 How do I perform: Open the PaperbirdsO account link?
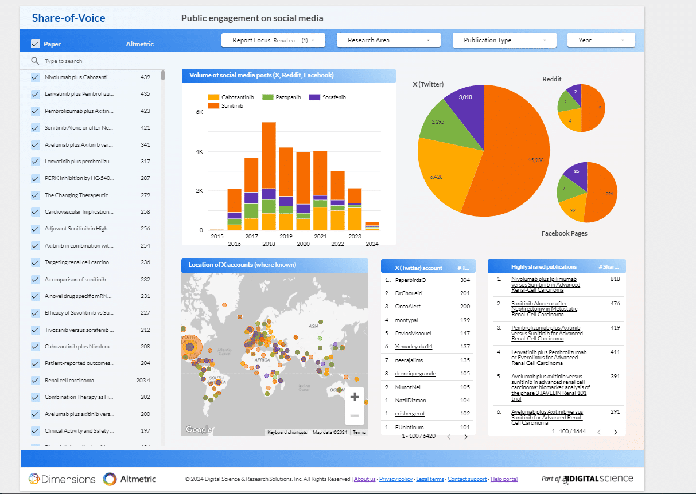[410, 280]
